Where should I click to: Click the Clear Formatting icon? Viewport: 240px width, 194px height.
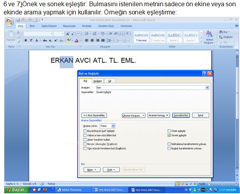coord(79,34)
